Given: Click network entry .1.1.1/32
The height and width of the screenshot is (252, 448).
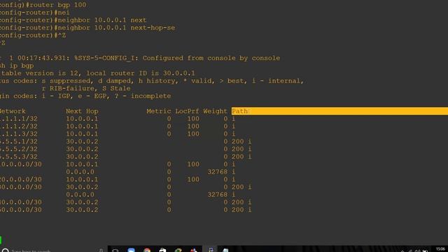Looking at the screenshot, I should [19, 118].
